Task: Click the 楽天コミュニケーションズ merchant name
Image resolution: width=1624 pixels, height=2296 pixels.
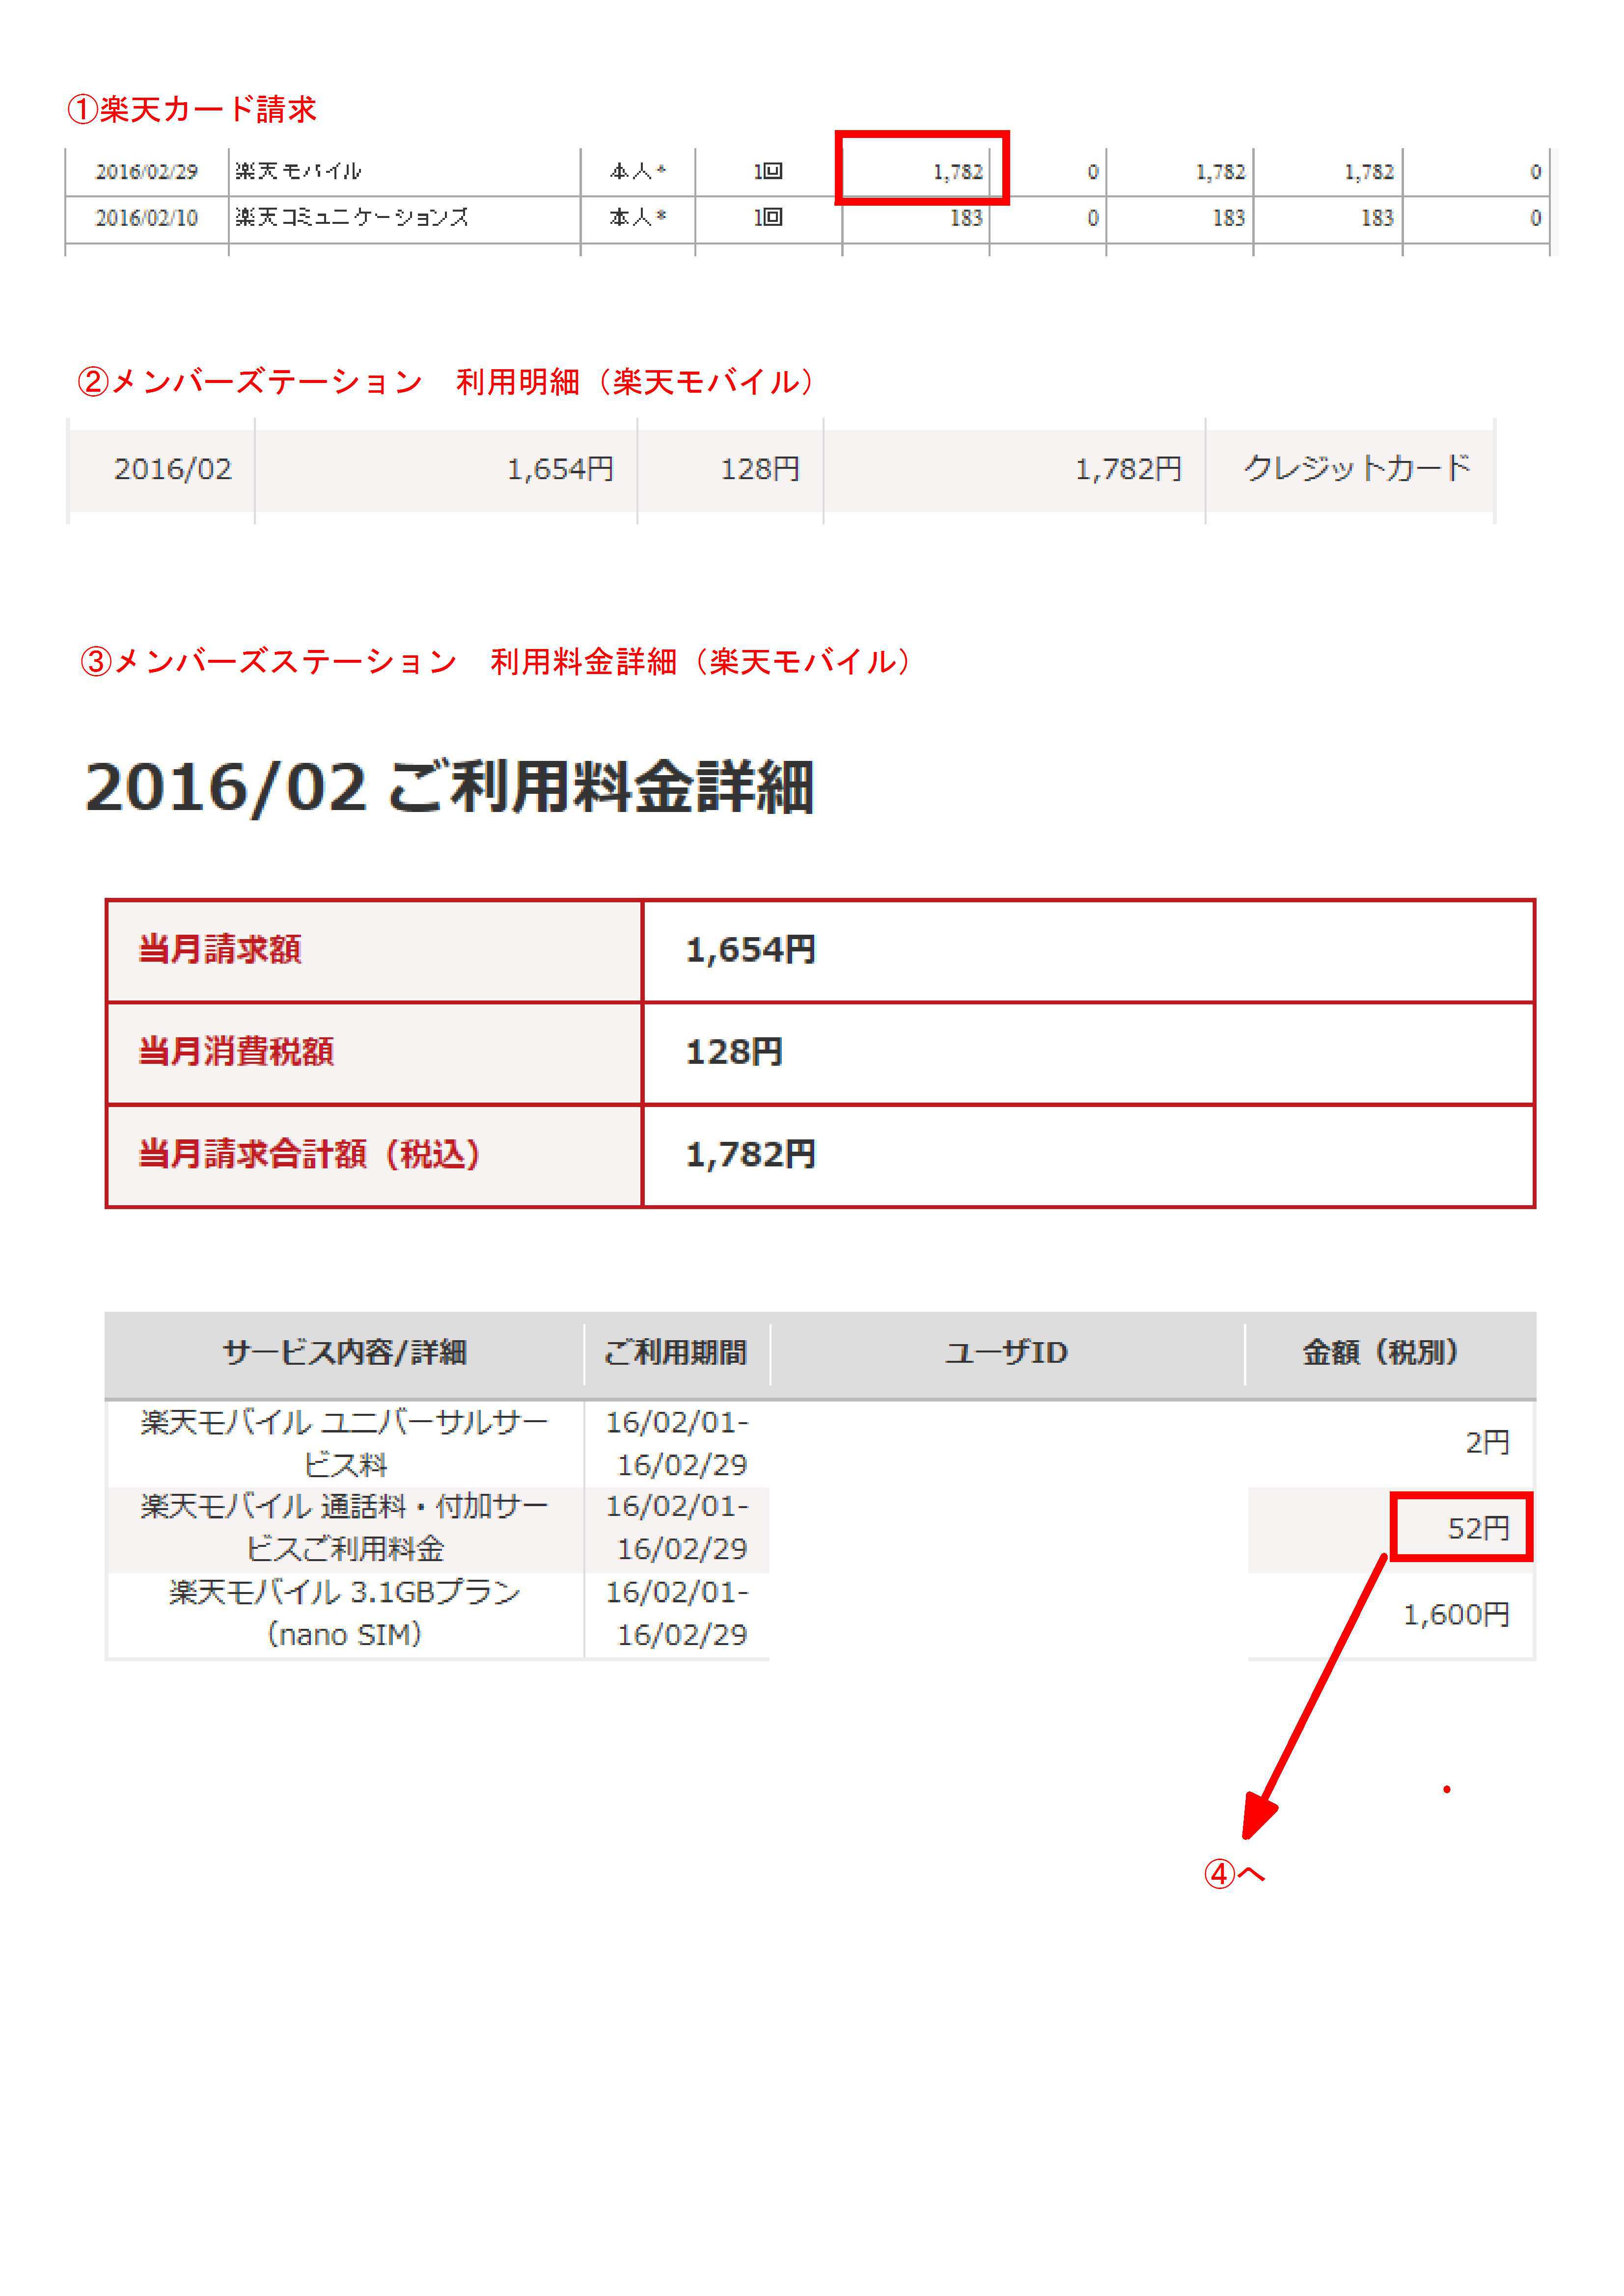Action: coord(352,217)
